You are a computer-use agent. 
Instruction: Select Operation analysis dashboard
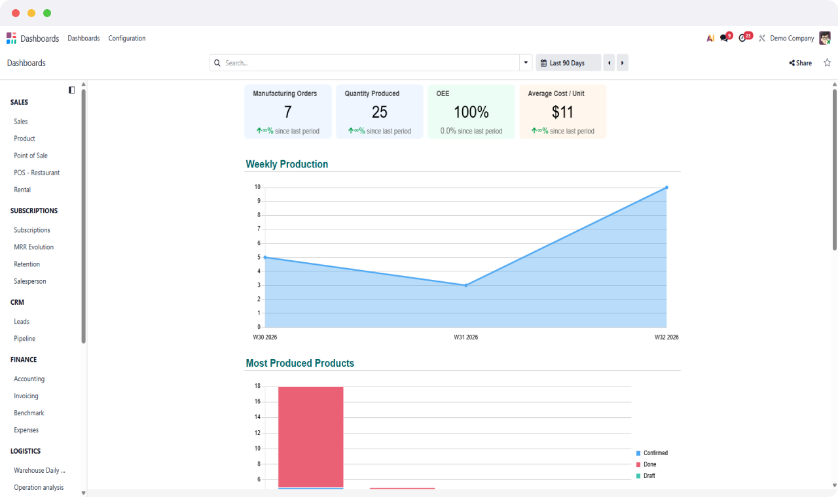click(39, 488)
